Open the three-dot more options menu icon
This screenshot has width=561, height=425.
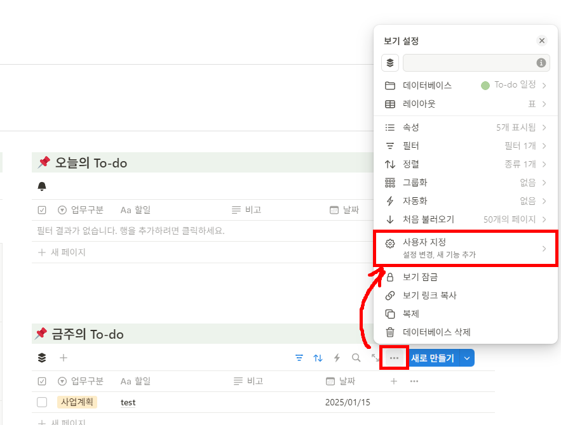394,358
